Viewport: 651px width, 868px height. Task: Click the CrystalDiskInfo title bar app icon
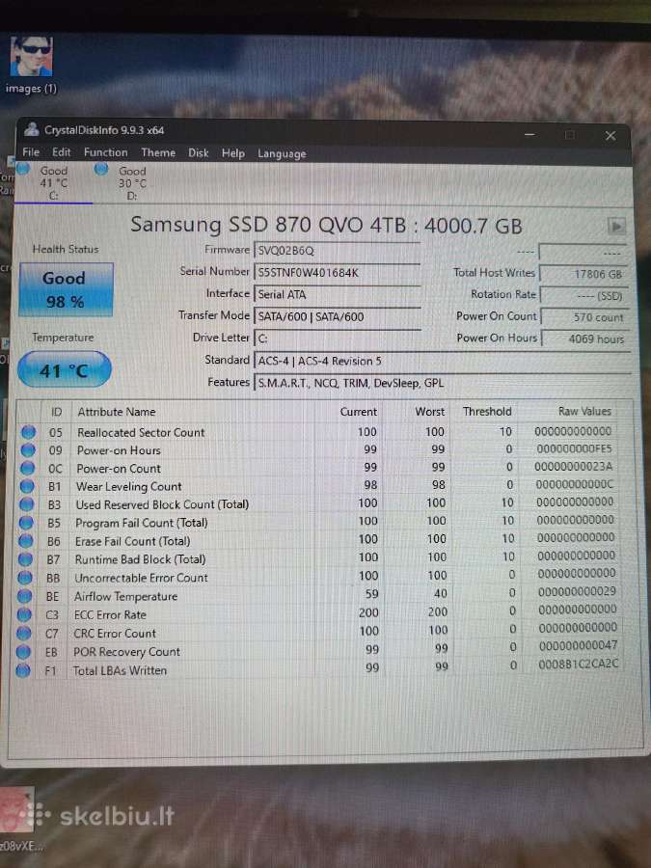(32, 129)
